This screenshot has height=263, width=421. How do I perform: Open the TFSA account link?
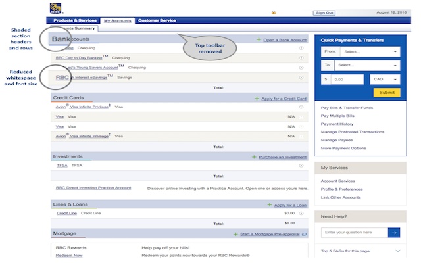click(62, 165)
